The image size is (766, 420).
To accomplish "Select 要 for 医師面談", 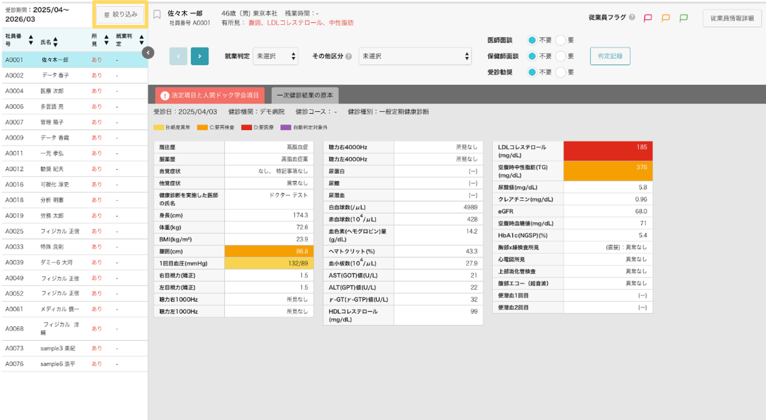I will pos(561,40).
